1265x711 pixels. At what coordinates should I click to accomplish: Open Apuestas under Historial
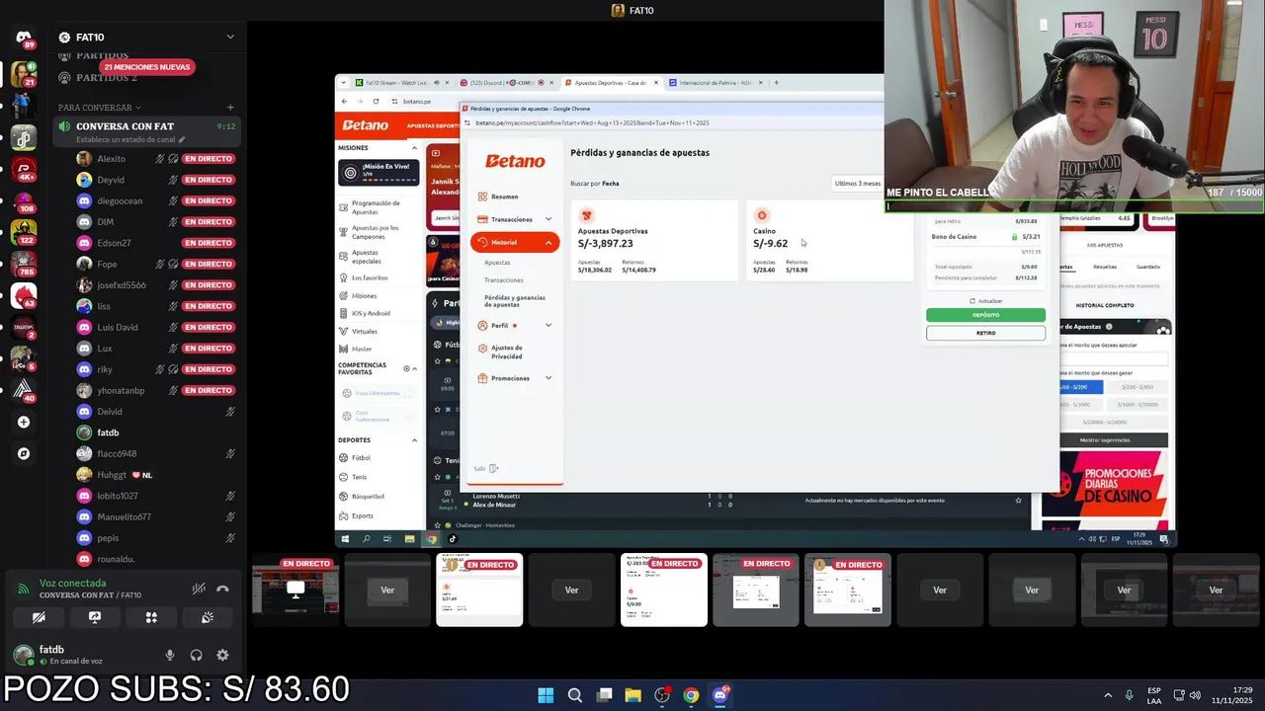[497, 263]
